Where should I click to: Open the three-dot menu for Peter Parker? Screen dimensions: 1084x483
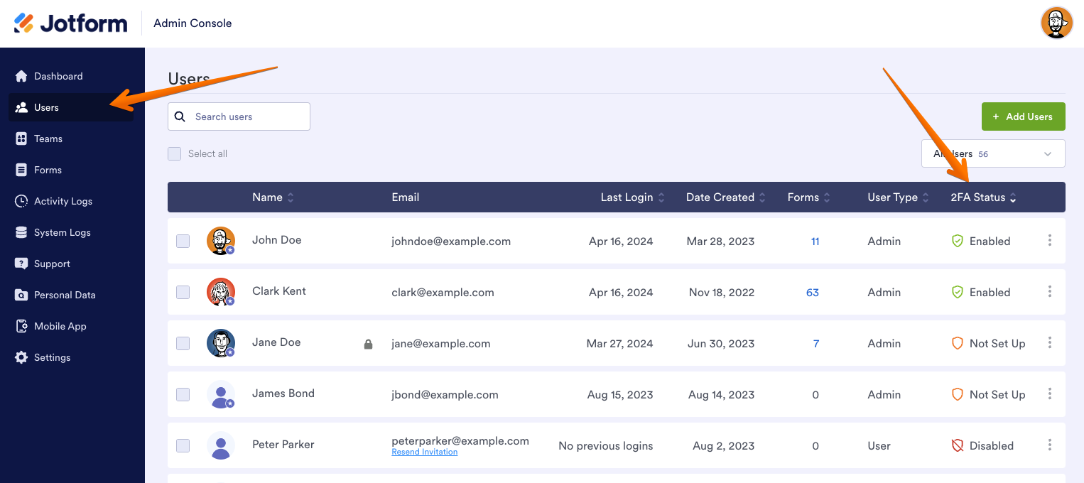point(1049,445)
